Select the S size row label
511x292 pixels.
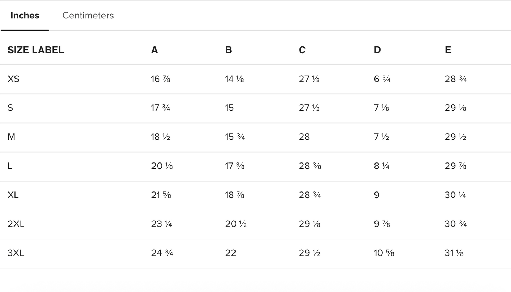click(10, 108)
